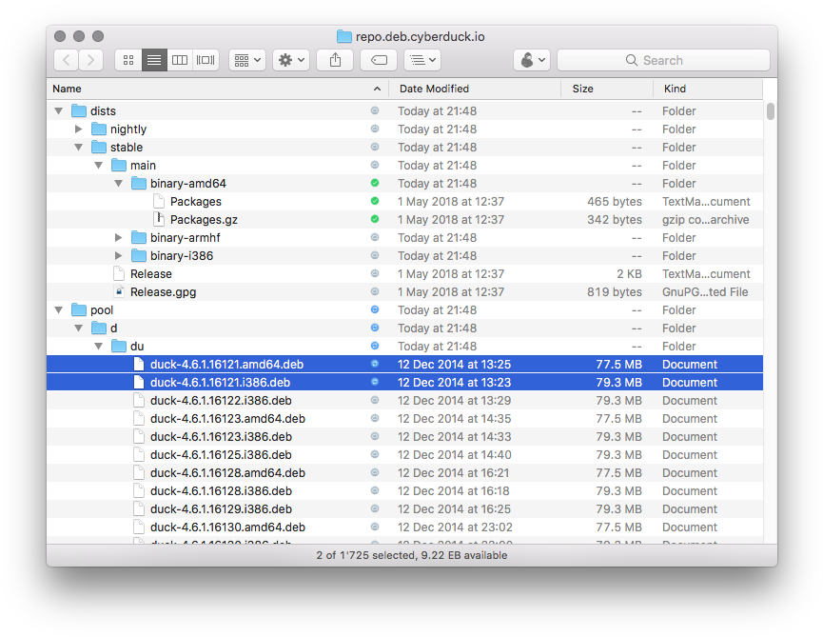
Task: Expand the nightly folder
Action: pos(79,129)
